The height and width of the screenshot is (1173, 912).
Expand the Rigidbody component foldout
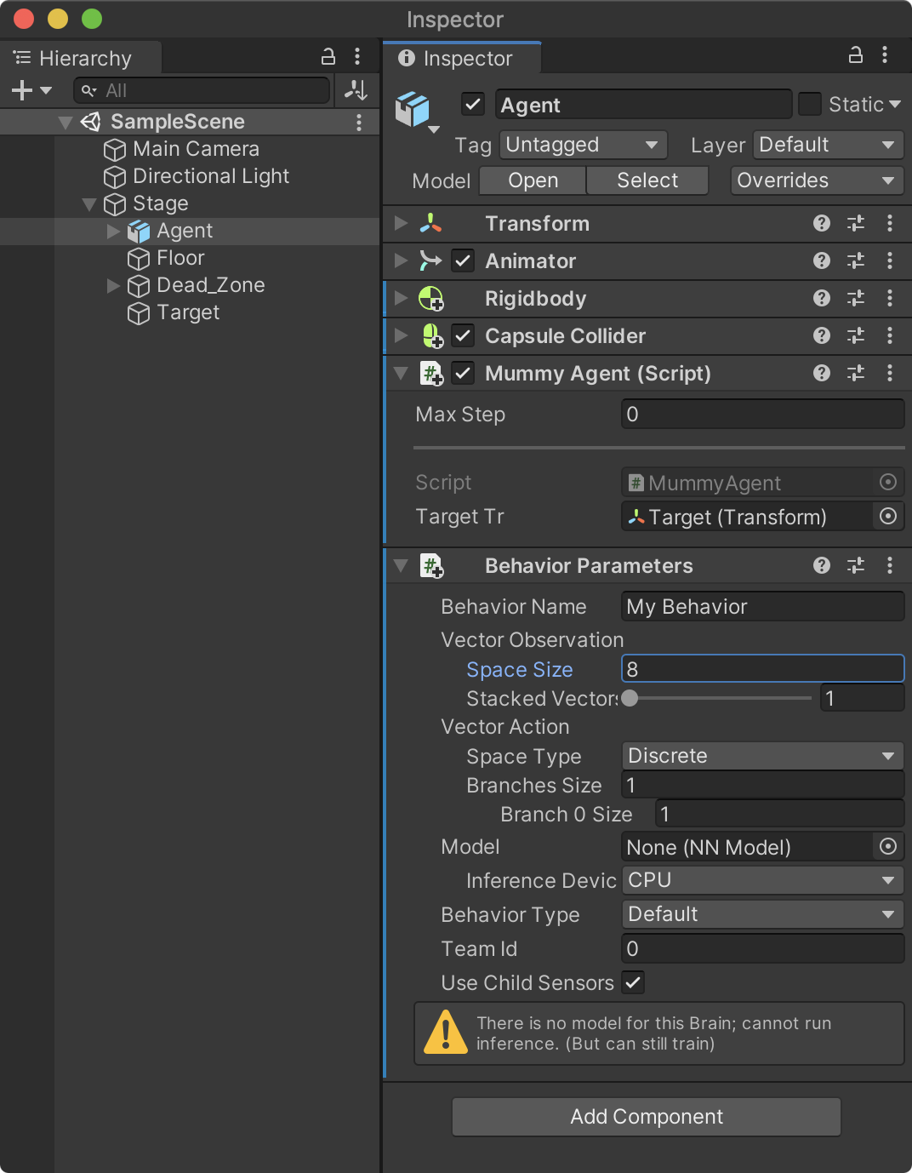401,298
